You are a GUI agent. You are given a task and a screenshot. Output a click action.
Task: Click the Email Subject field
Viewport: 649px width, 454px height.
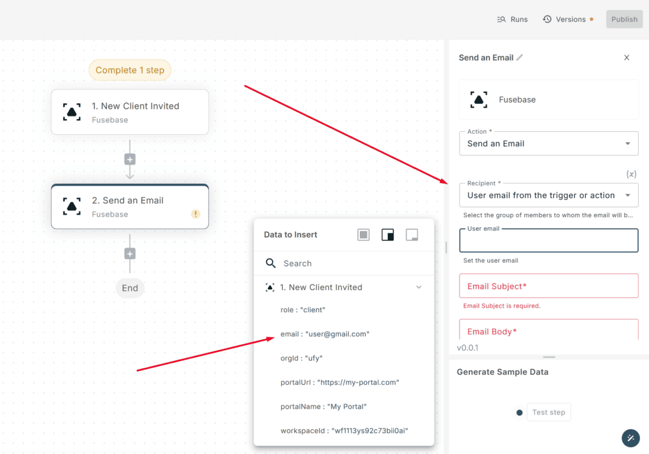click(x=548, y=286)
